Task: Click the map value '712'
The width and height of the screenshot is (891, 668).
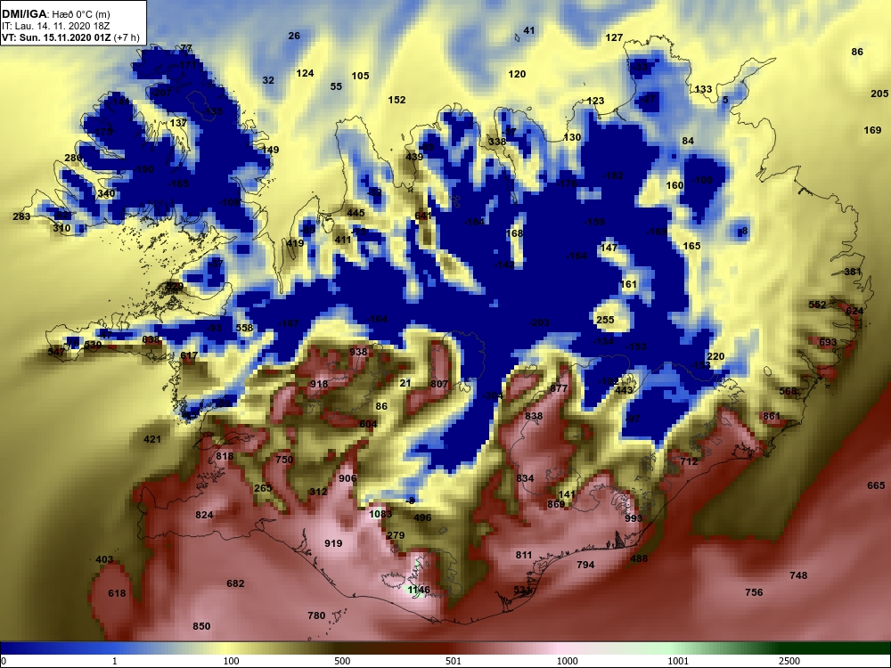Action: pos(689,461)
